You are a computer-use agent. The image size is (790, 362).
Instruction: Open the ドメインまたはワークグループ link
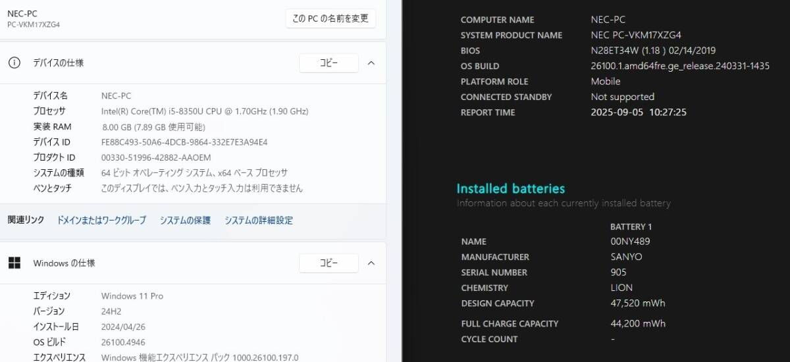pos(101,220)
